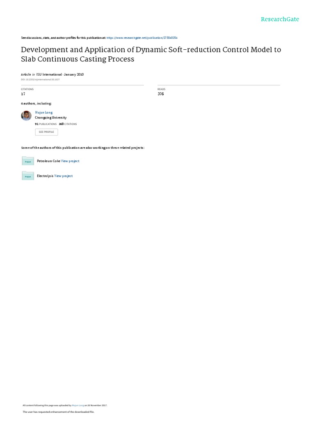Viewport: 315px width, 421px height.
Task: Click the '4 authors, including' label
Action: [x=36, y=104]
